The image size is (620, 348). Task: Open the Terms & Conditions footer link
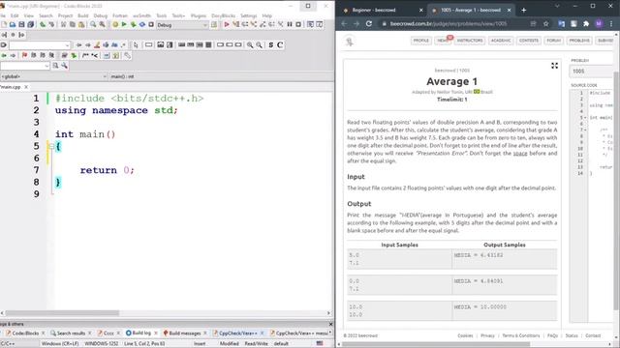click(x=521, y=335)
